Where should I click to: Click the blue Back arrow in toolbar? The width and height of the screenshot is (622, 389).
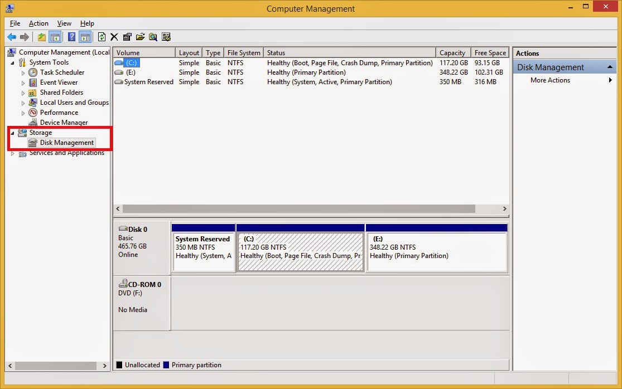point(11,37)
